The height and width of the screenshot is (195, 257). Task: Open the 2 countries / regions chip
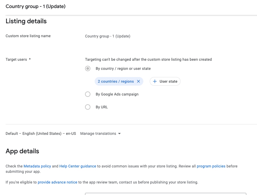[116, 81]
